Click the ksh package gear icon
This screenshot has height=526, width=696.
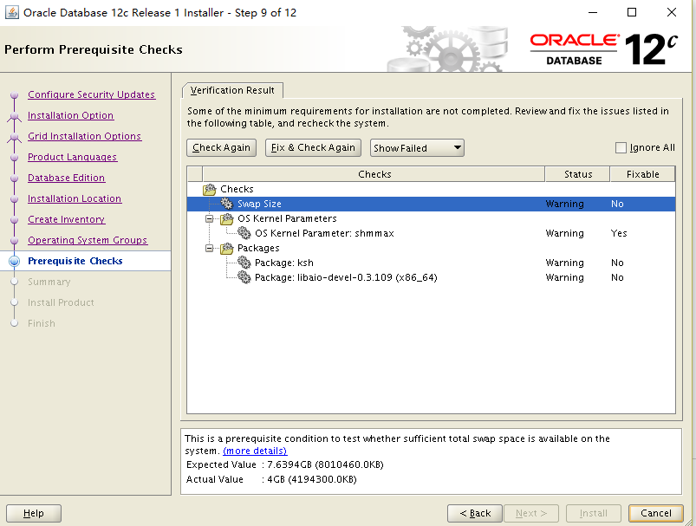[x=244, y=263]
